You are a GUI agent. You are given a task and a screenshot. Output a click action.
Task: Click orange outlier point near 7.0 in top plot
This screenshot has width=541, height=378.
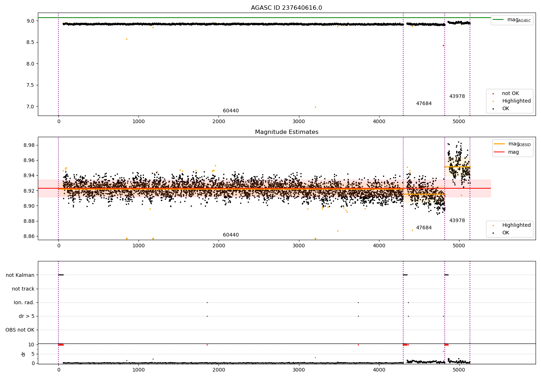click(x=315, y=107)
